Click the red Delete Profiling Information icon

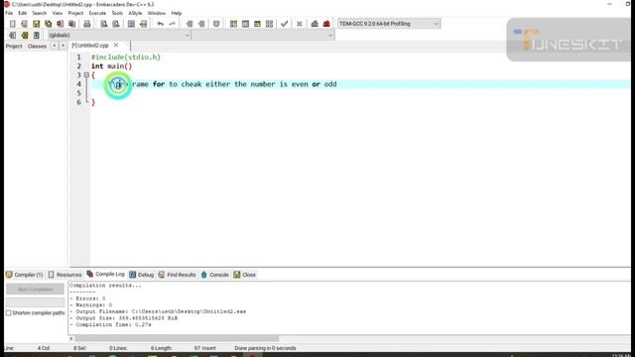pos(326,24)
